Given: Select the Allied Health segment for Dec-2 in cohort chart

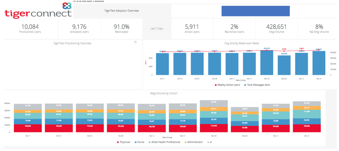Looking at the screenshot, I should tap(276, 115).
